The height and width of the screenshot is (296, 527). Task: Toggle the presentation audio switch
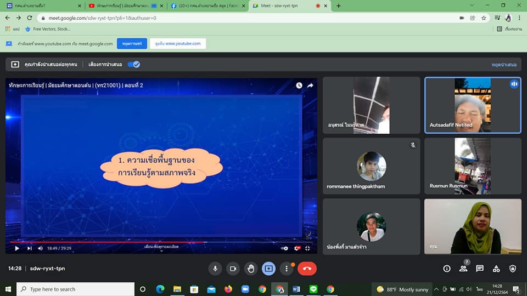[133, 64]
